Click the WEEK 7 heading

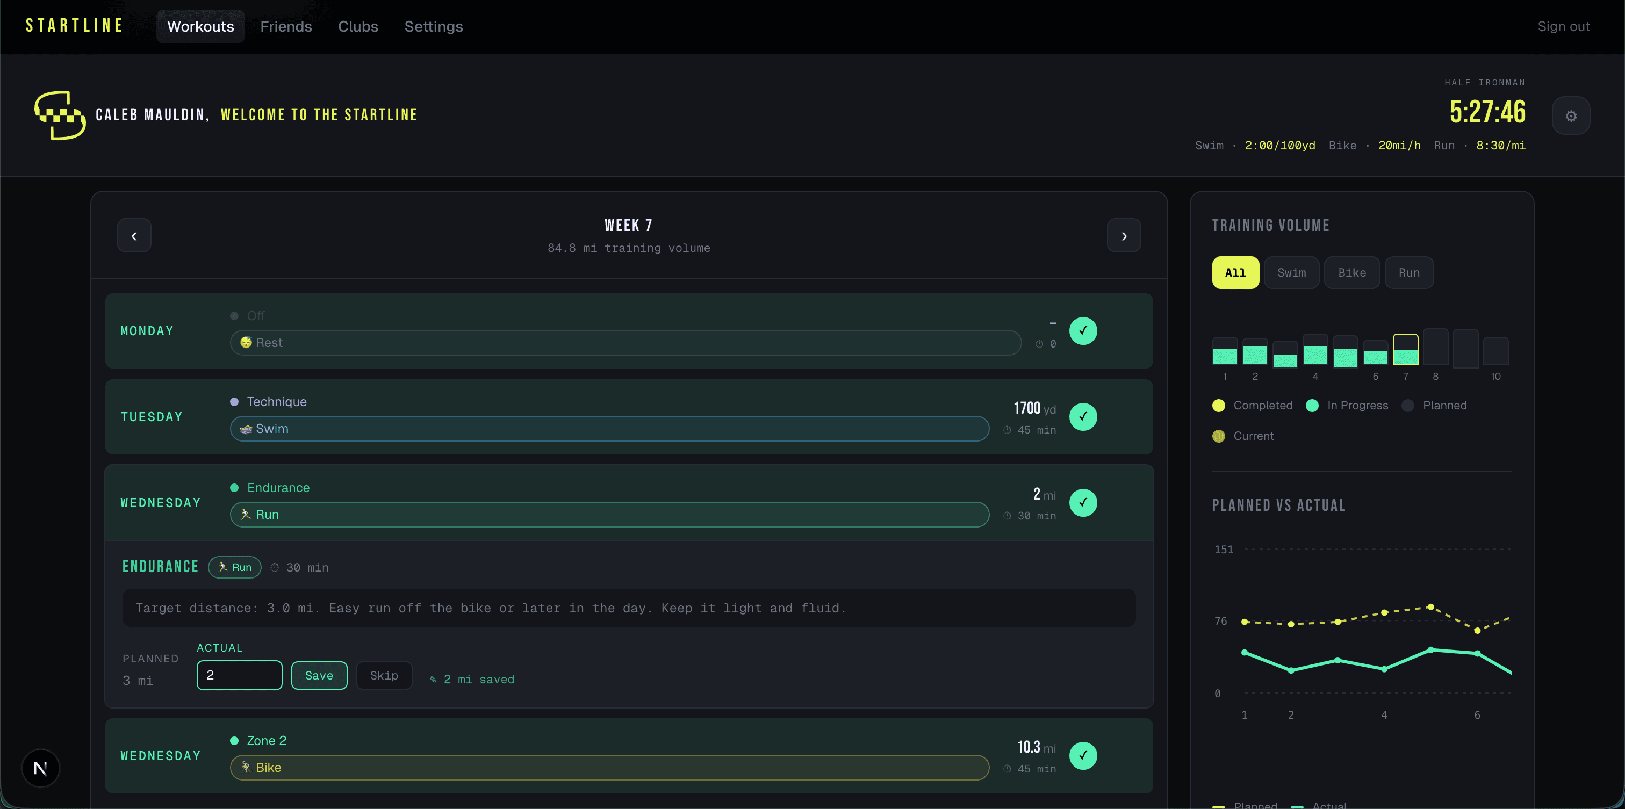coord(628,226)
